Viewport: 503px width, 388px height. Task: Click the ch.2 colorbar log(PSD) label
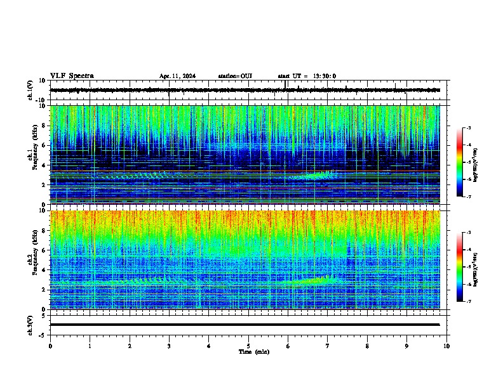coord(475,269)
